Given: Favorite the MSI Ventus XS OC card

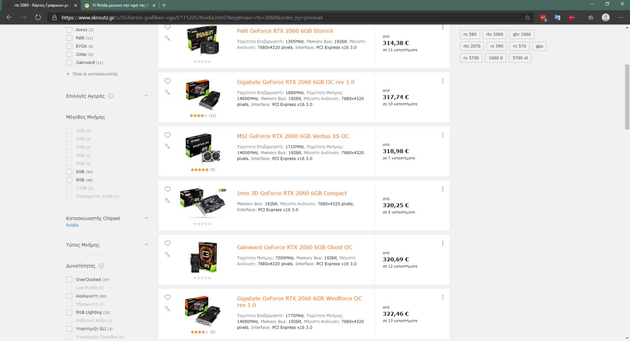Looking at the screenshot, I should 167,135.
